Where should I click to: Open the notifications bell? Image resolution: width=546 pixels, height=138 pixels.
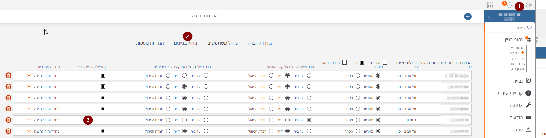pos(510,5)
